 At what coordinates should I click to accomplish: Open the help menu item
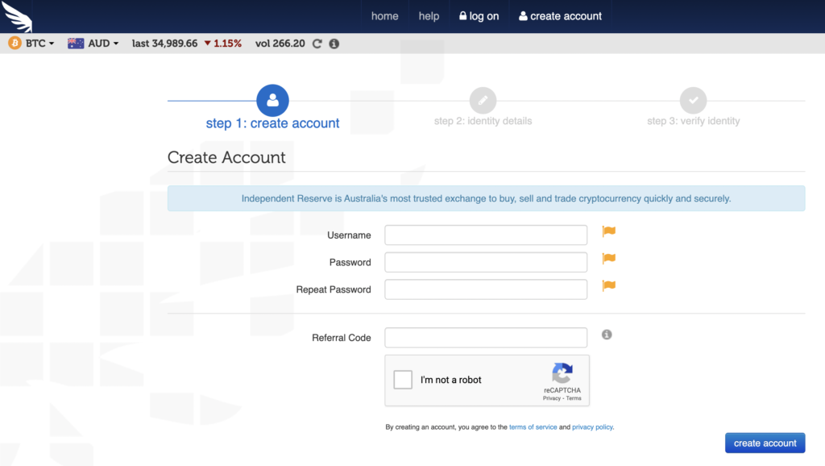click(429, 16)
